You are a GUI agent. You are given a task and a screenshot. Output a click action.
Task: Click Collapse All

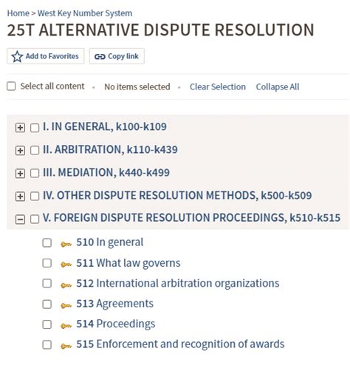click(278, 86)
